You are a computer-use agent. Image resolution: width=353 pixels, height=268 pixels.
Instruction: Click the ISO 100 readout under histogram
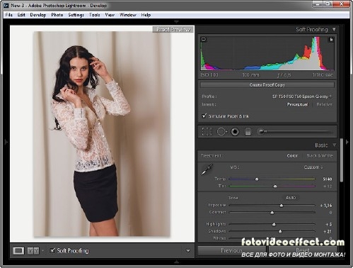[x=209, y=75]
